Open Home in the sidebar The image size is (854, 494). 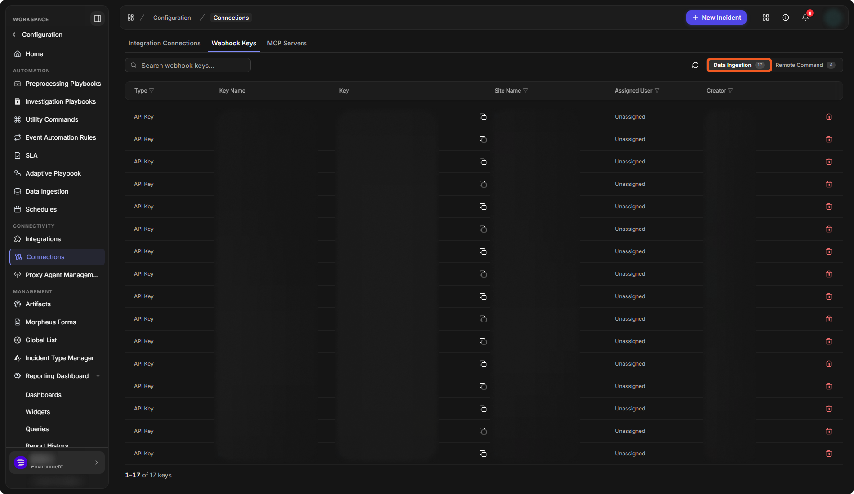coord(57,54)
